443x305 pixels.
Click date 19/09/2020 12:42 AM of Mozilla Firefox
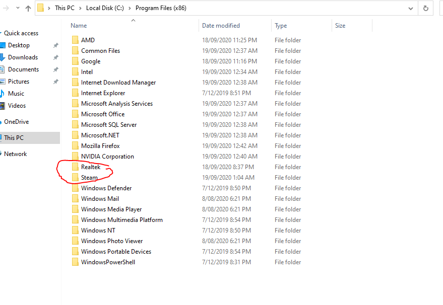(230, 146)
